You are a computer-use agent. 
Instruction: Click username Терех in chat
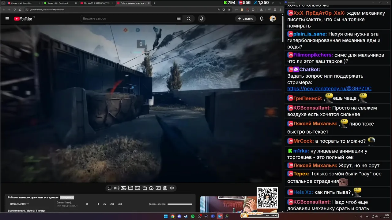(301, 174)
